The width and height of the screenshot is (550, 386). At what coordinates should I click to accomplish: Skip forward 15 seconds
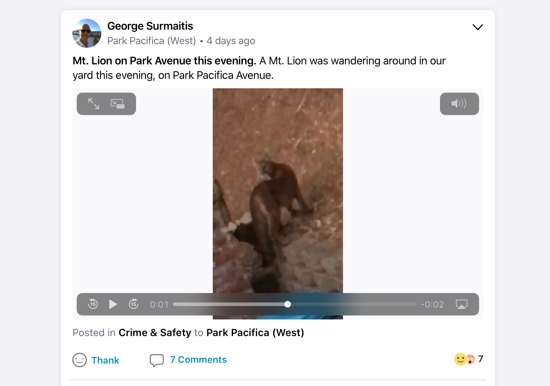pyautogui.click(x=134, y=304)
